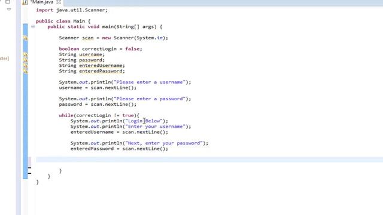383x215 pixels.
Task: Click the import java.util.Scanner line
Action: (x=72, y=10)
